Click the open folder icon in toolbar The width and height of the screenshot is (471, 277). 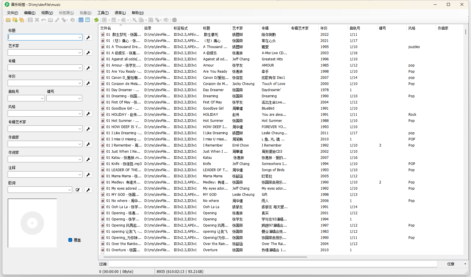8,20
